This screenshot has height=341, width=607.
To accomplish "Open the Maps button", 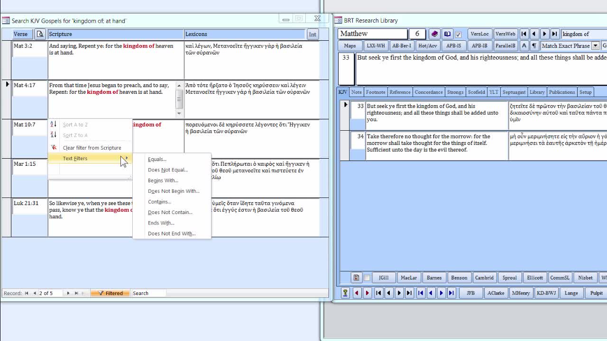I will 350,46.
